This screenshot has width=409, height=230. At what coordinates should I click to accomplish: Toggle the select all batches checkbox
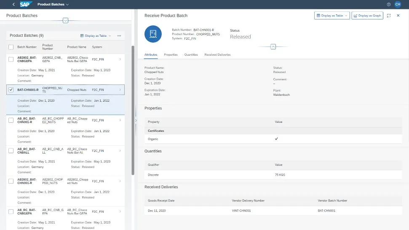pyautogui.click(x=11, y=47)
